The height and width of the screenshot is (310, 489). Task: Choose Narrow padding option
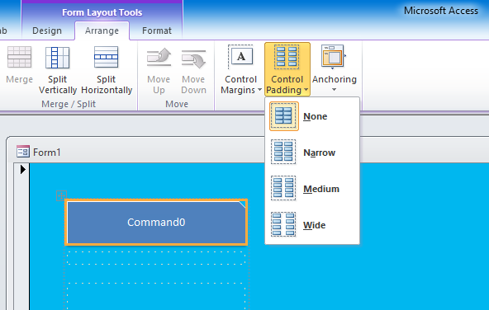(x=312, y=153)
